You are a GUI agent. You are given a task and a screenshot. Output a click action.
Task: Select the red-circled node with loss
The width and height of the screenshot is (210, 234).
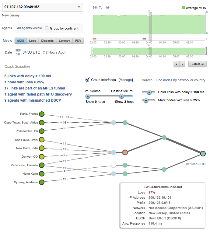(125, 152)
